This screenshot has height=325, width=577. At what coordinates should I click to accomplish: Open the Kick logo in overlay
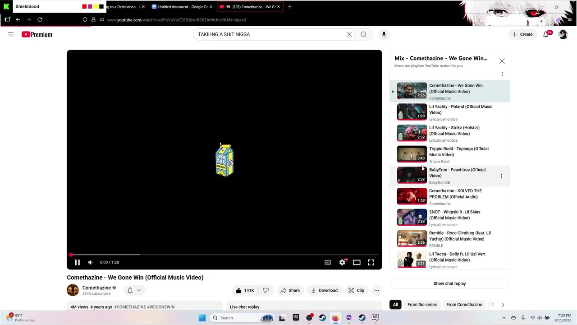point(6,7)
